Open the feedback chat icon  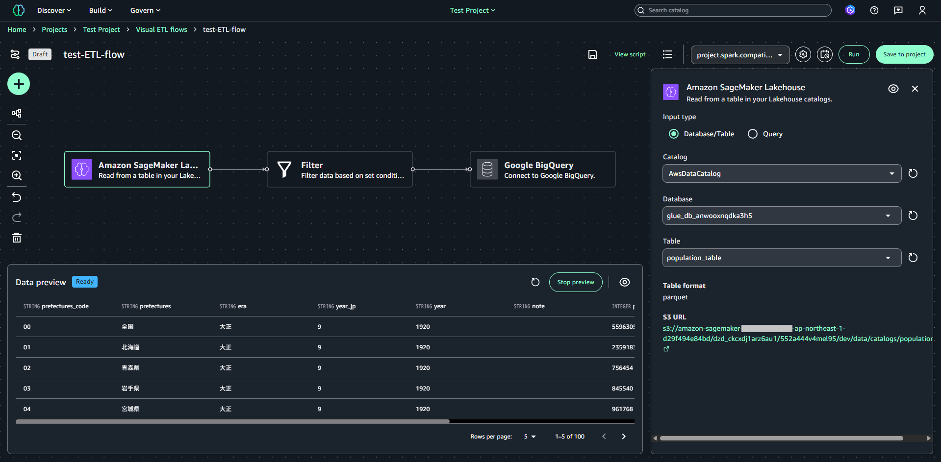[898, 10]
